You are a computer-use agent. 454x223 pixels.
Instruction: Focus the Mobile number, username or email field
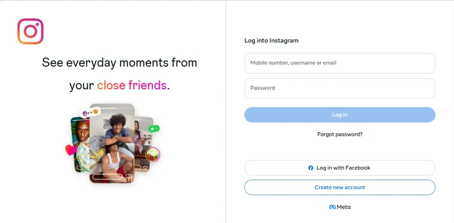tap(340, 63)
